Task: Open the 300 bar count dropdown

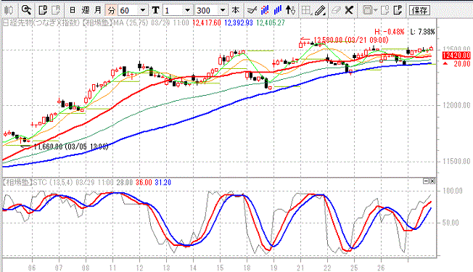Action: point(223,11)
